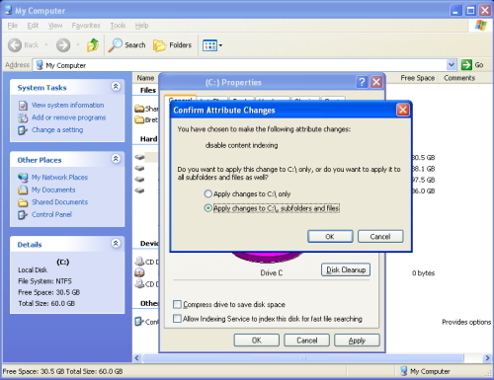Open the File menu
The image size is (494, 380).
click(x=13, y=26)
